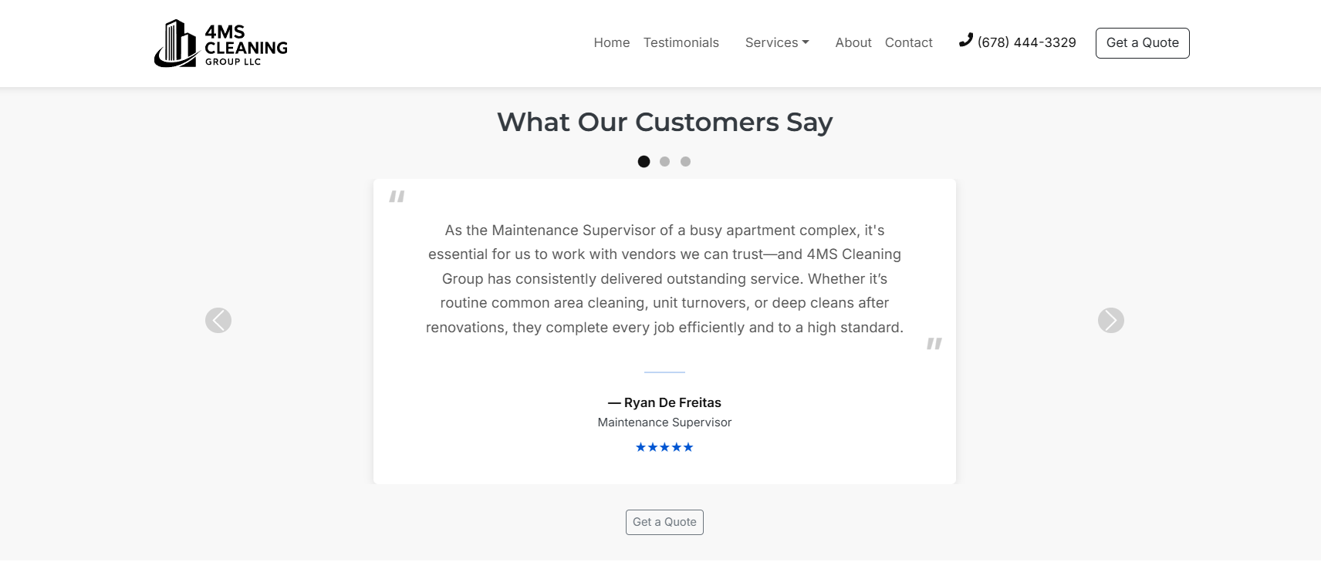Open the About page
The height and width of the screenshot is (579, 1321).
tap(853, 42)
